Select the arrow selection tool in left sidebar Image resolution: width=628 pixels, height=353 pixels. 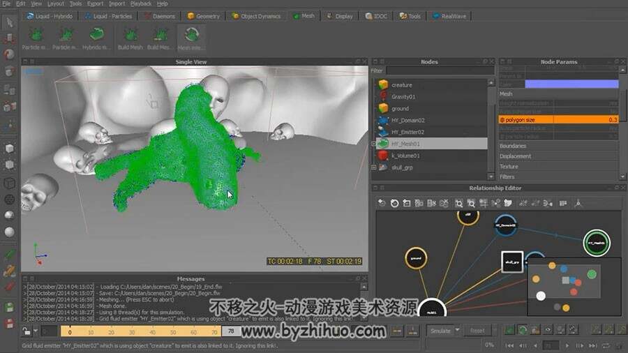click(x=10, y=22)
